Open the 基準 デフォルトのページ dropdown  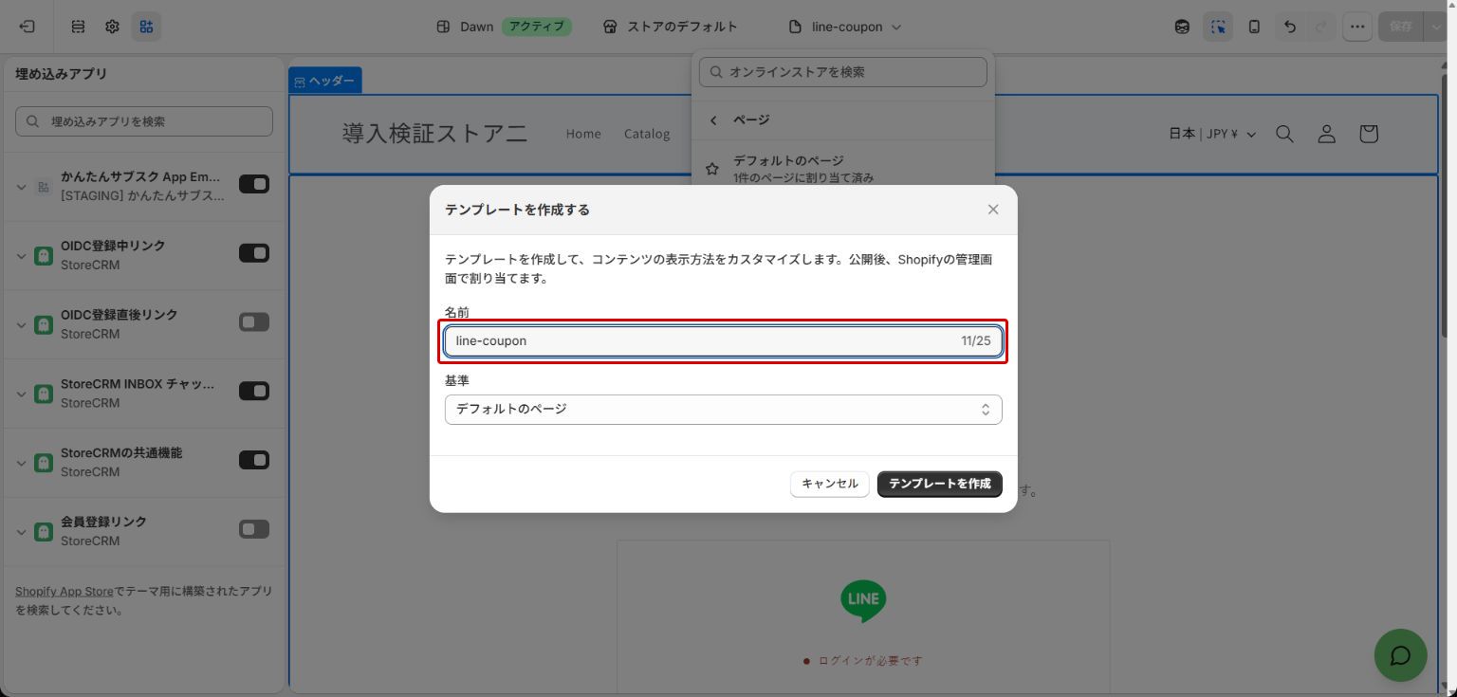723,410
